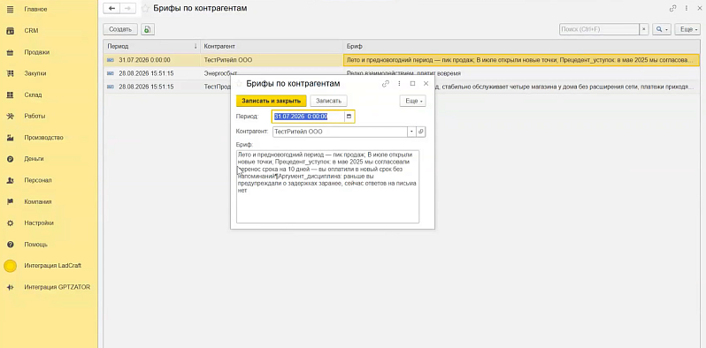Click the Создать button

click(120, 29)
